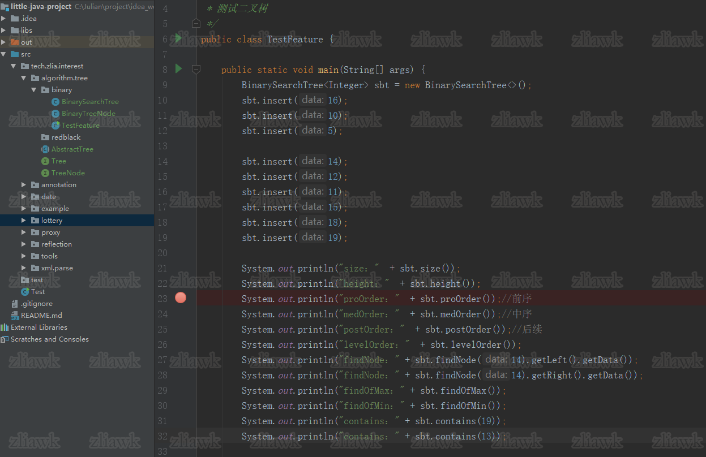Remove the breakpoint on line 23
706x457 pixels.
pyautogui.click(x=181, y=298)
